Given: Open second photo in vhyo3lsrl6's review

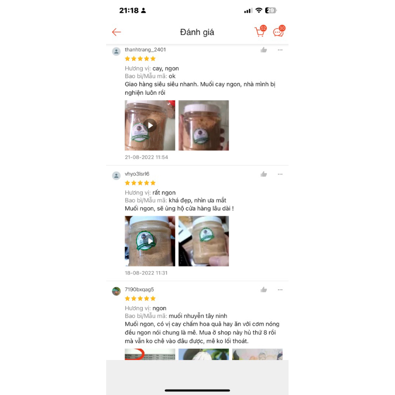Looking at the screenshot, I should pos(204,241).
